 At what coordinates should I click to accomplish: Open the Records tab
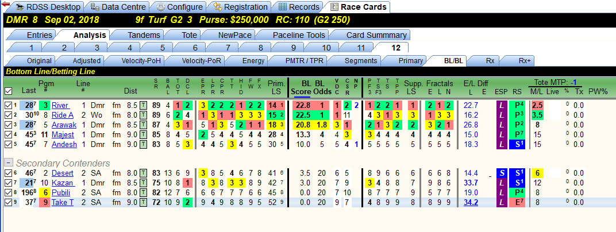click(299, 7)
